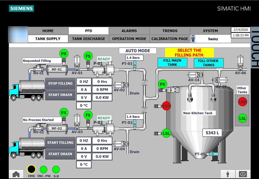The height and width of the screenshot is (179, 259).
Task: Select the AV-06 valve symbol
Action: 240,63
